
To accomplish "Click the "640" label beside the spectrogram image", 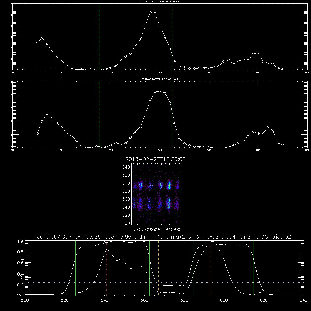I will click(126, 167).
